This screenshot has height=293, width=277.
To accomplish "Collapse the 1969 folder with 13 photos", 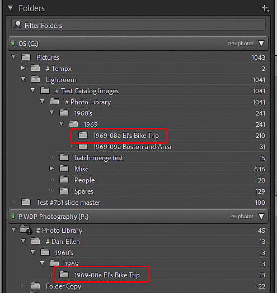I will point(43,263).
